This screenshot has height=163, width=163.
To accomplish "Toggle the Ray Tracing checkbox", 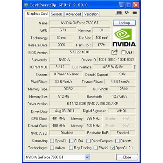I will (x=71, y=148).
